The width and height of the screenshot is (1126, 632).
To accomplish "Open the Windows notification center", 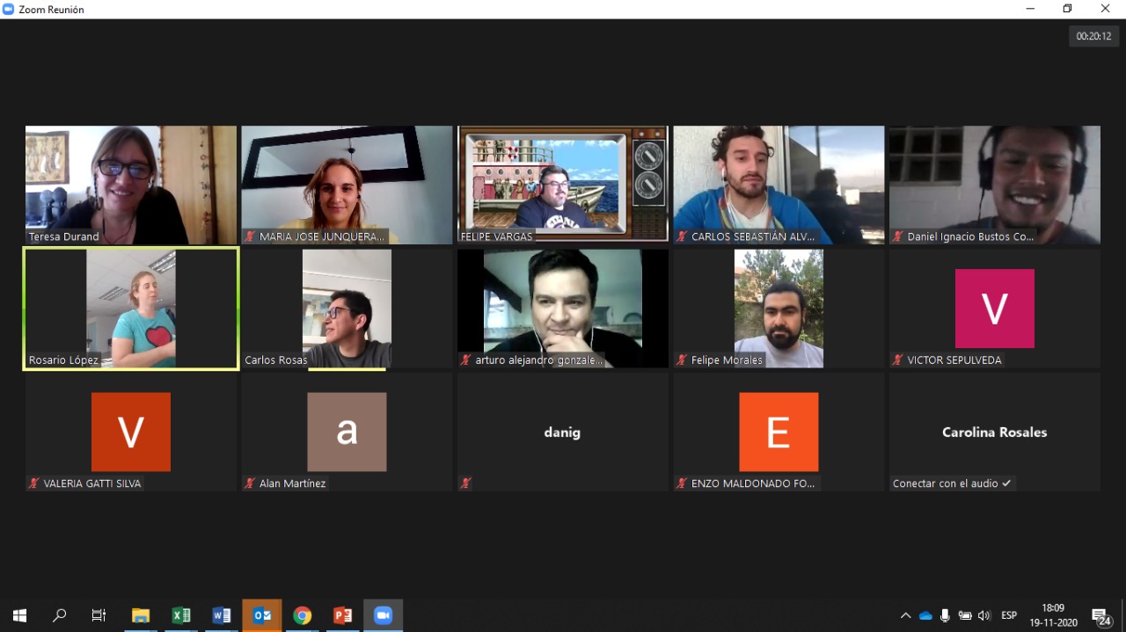I will coord(1100,616).
